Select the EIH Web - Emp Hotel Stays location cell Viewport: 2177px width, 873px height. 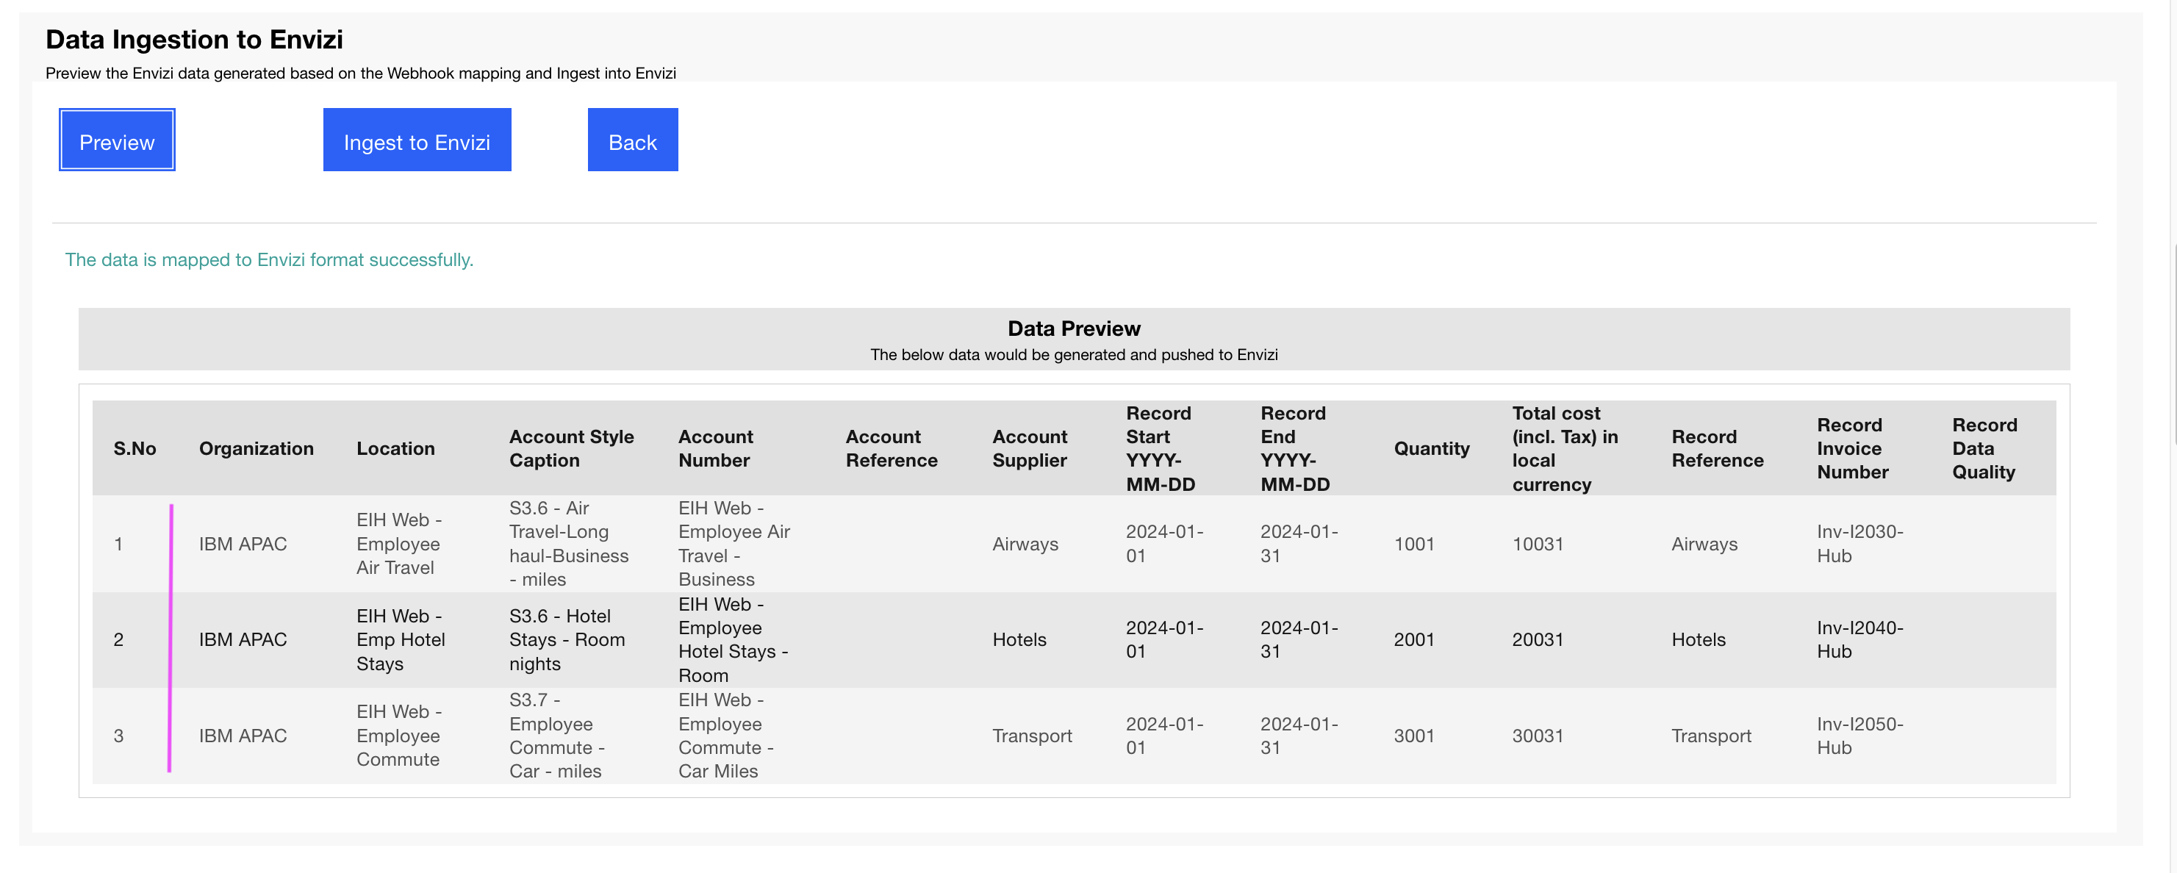point(401,640)
